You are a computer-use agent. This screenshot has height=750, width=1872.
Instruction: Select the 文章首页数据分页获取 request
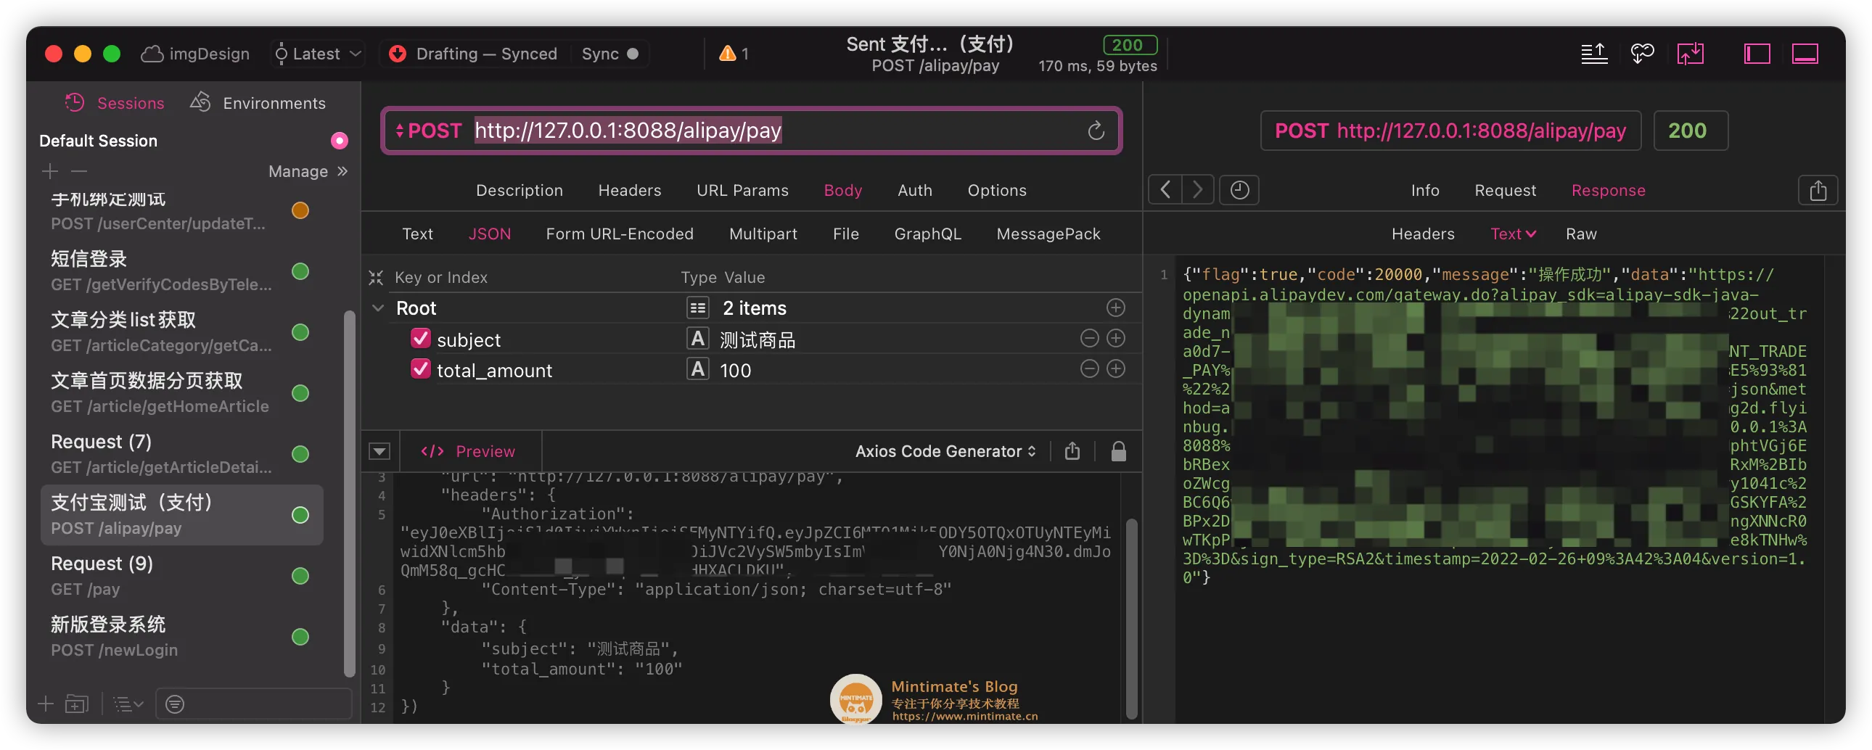point(181,393)
